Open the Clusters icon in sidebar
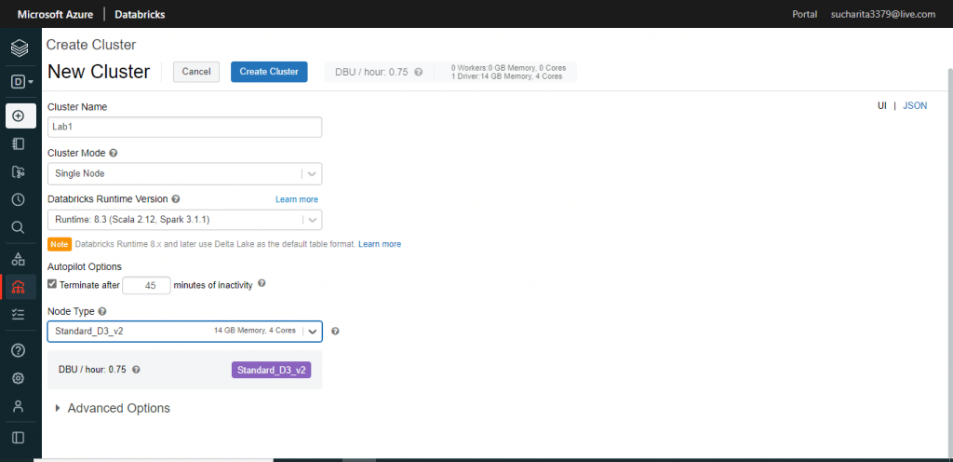 19,287
